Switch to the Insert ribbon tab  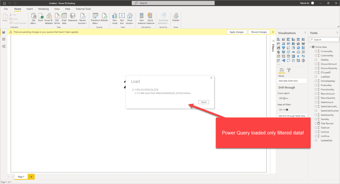pyautogui.click(x=30, y=9)
